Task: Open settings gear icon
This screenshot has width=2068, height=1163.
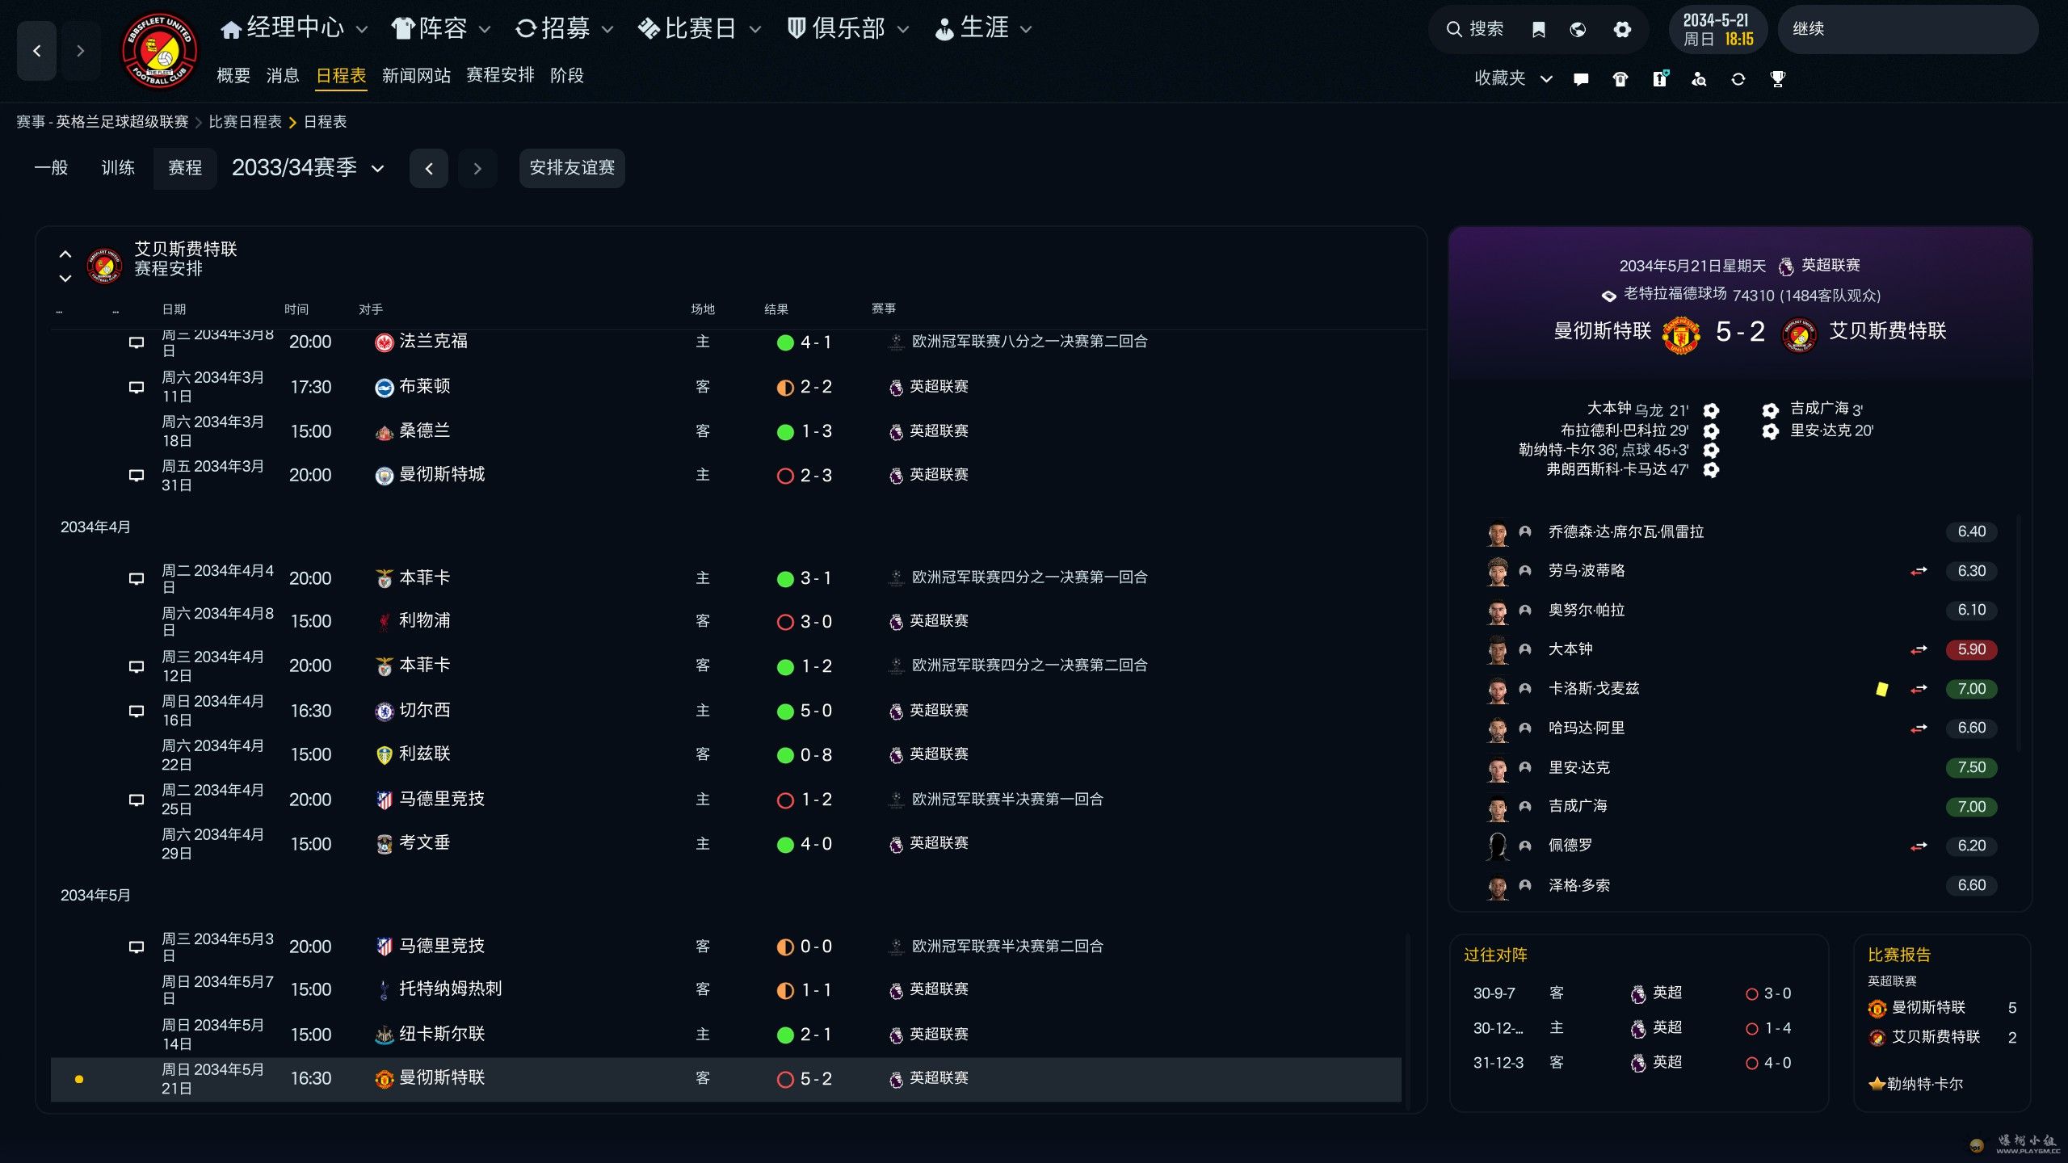Action: pos(1622,30)
